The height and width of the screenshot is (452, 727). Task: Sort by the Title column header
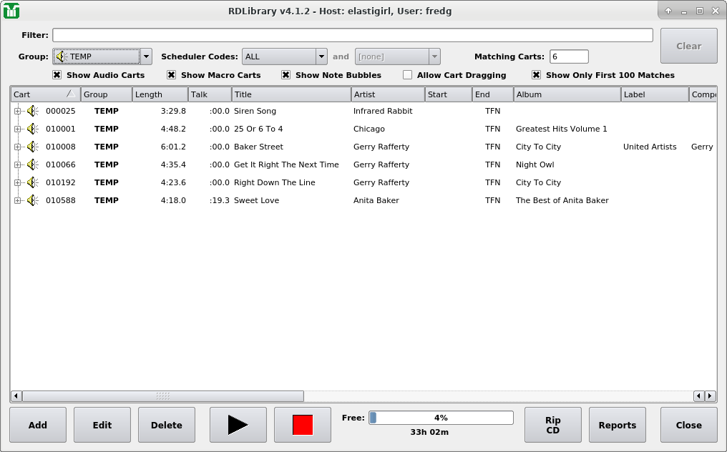(x=291, y=94)
